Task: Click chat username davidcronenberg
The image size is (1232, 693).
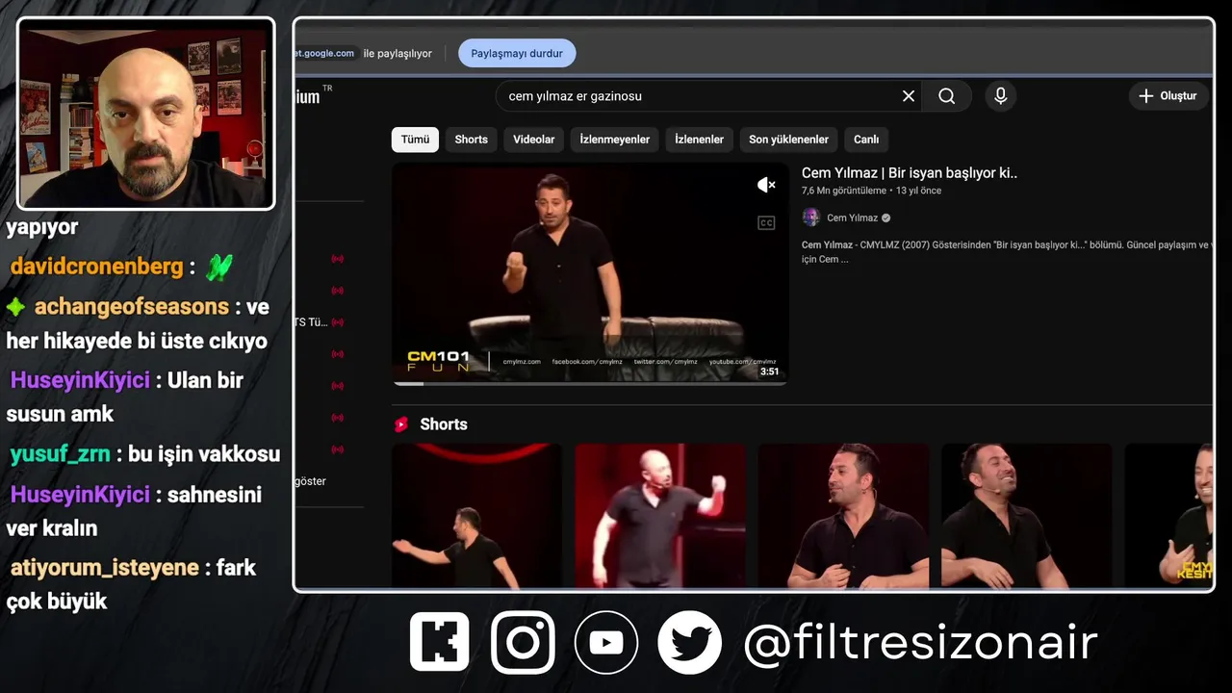Action: [96, 267]
